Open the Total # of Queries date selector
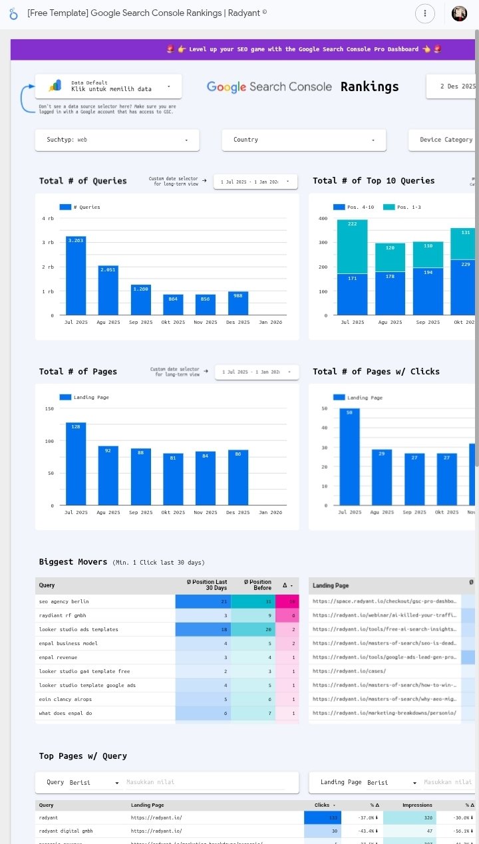 (x=255, y=181)
